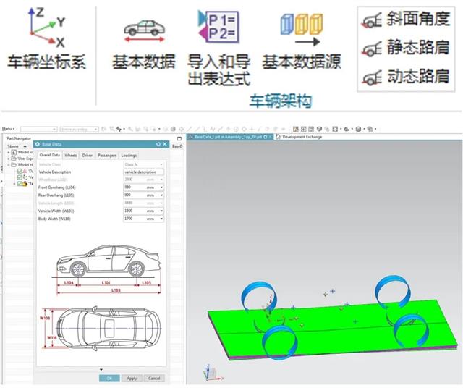Click the OK button in Base Data dialog
This screenshot has height=388, width=463.
point(109,378)
